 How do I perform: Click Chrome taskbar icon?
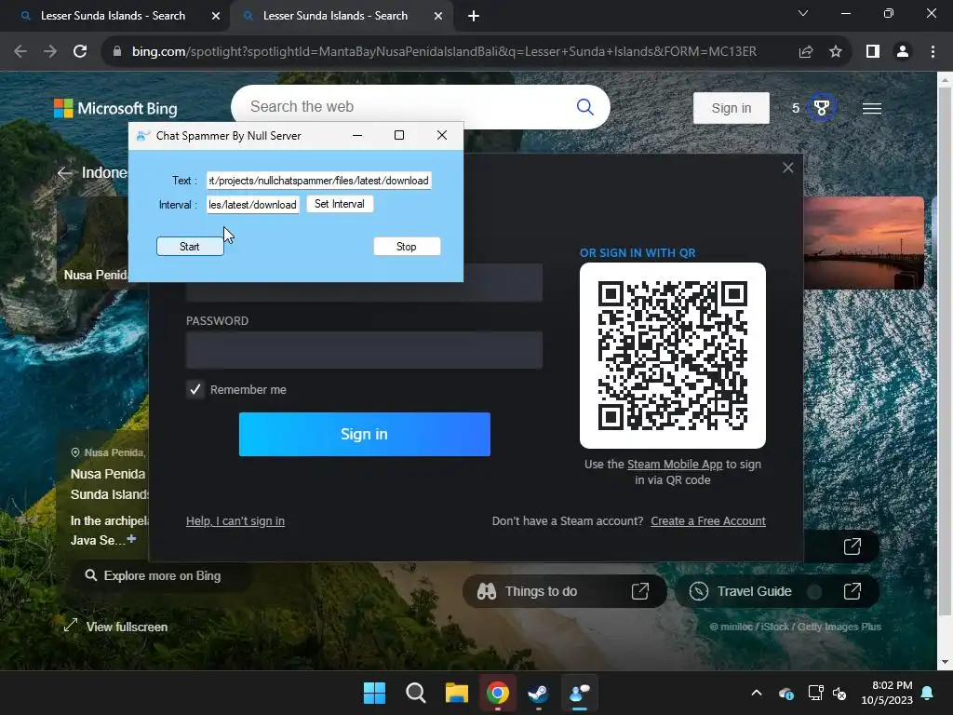coord(498,693)
